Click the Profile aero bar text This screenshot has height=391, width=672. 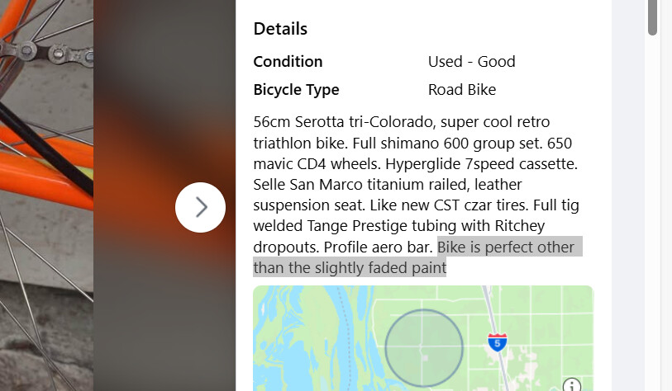(378, 247)
